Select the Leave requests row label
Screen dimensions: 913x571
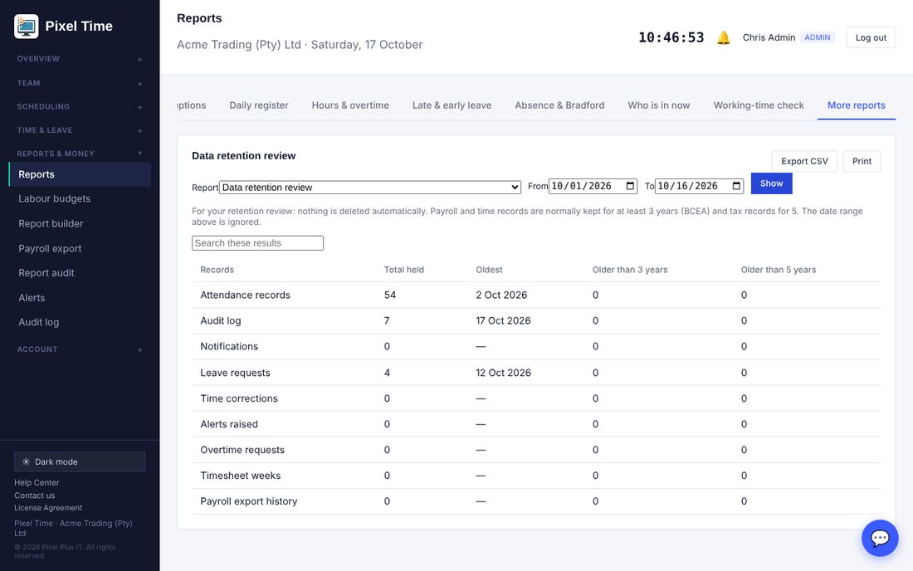[x=235, y=373]
